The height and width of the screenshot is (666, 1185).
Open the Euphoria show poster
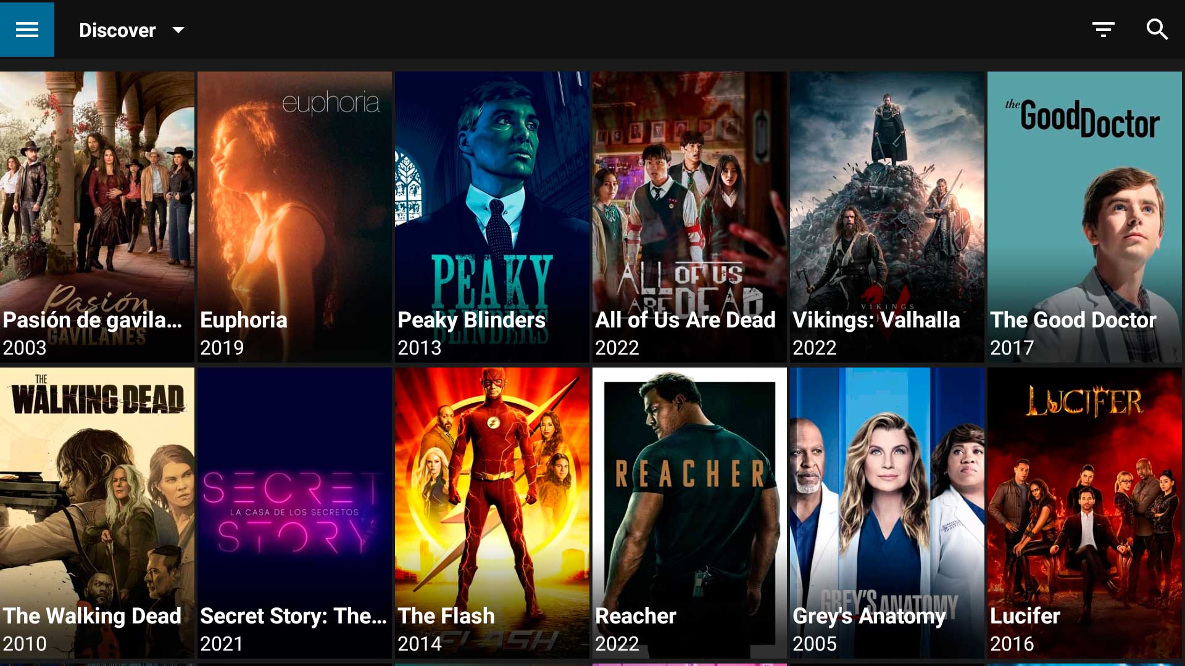click(294, 217)
